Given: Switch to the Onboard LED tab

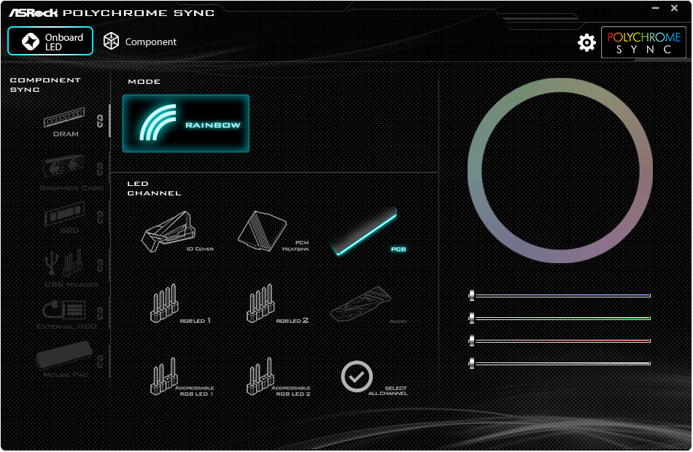Looking at the screenshot, I should pyautogui.click(x=50, y=41).
